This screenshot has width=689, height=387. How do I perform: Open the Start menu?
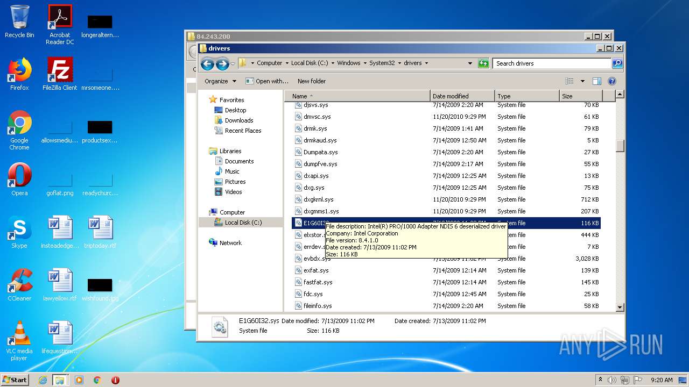tap(15, 379)
